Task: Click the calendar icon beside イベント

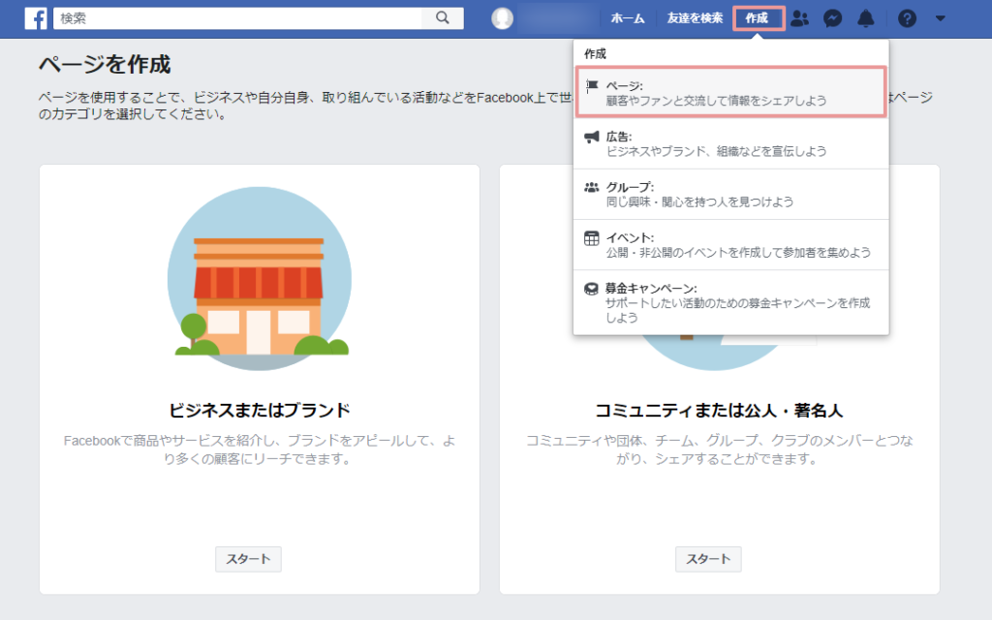Action: coord(592,236)
